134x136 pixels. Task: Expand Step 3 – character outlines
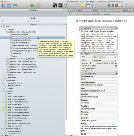coord(4,102)
